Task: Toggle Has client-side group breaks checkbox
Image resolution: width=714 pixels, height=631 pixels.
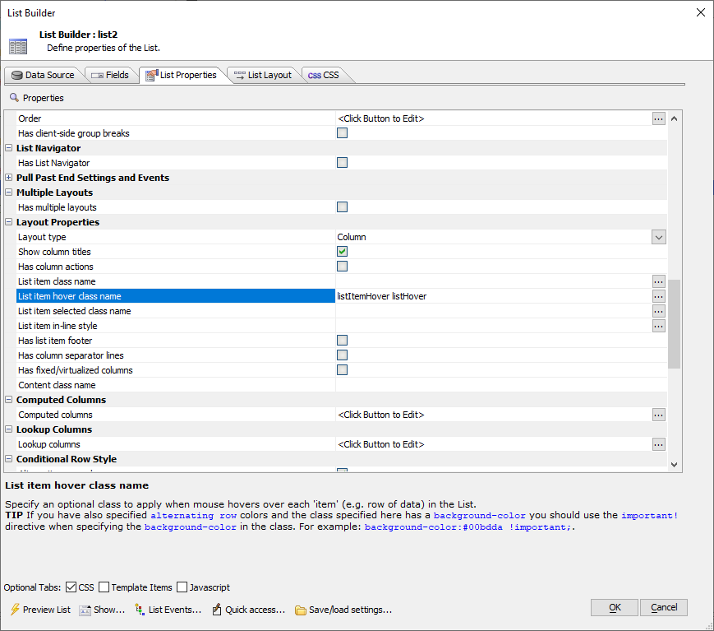Action: tap(342, 133)
